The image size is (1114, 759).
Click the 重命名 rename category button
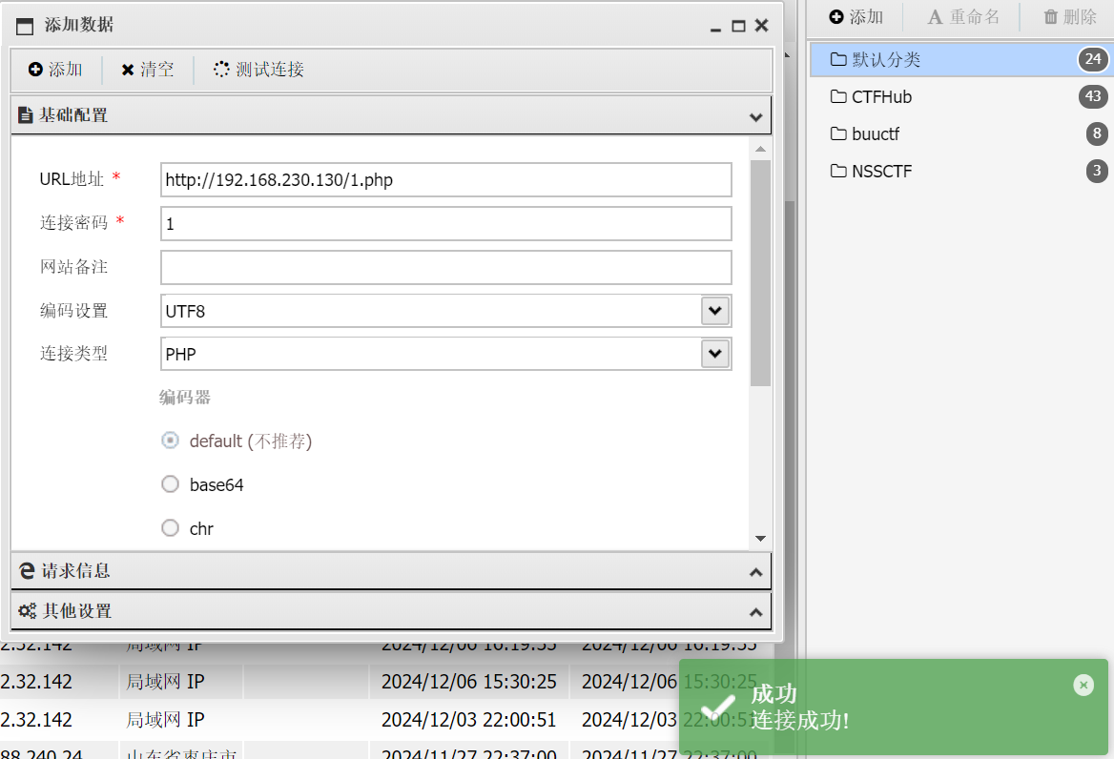(963, 17)
